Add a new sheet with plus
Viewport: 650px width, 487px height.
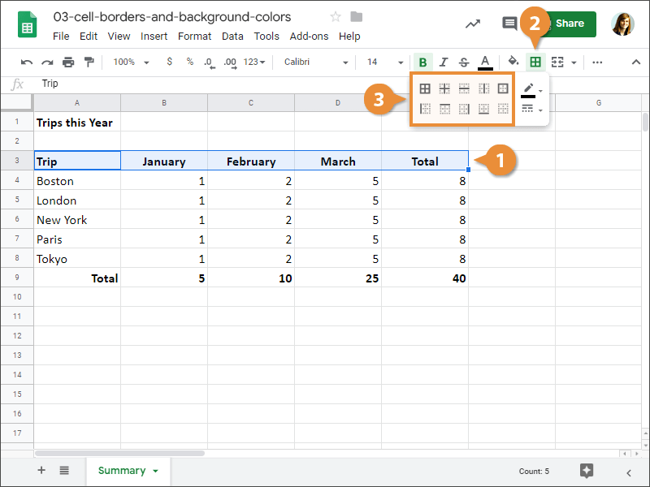click(x=41, y=470)
